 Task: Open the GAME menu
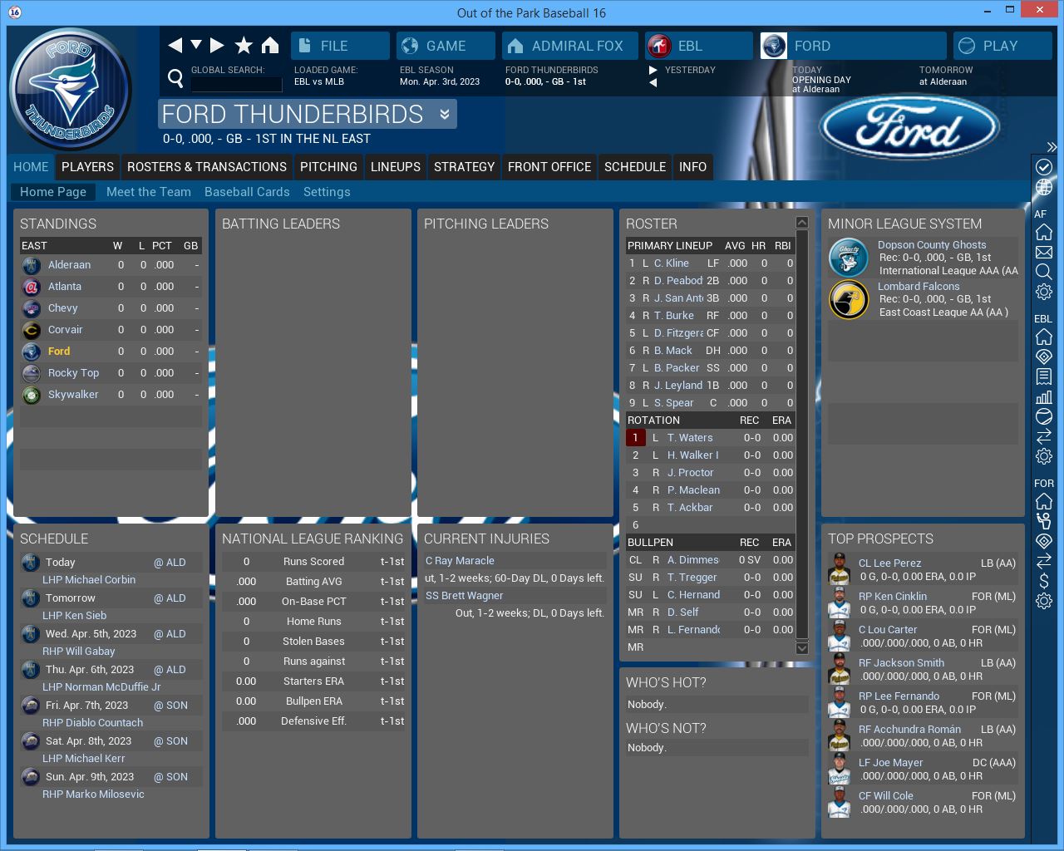coord(446,46)
